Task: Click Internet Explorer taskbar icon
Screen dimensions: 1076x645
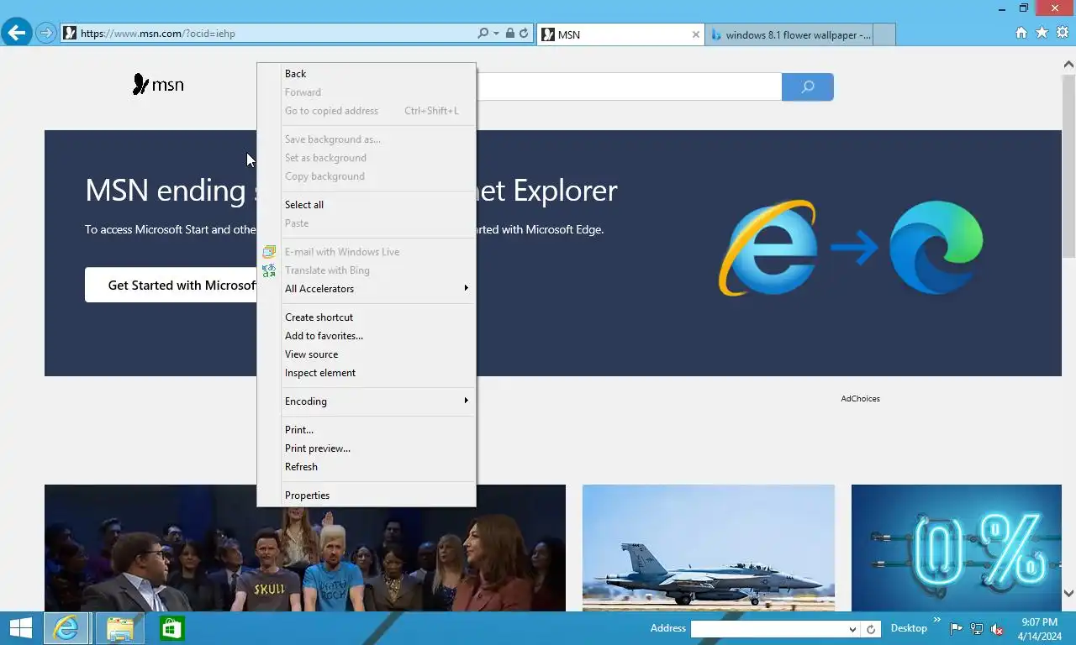Action: pos(66,628)
